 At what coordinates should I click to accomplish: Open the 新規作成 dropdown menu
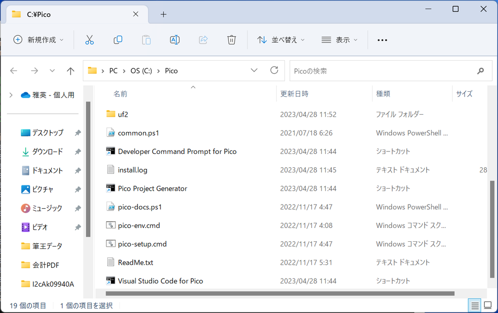[39, 40]
